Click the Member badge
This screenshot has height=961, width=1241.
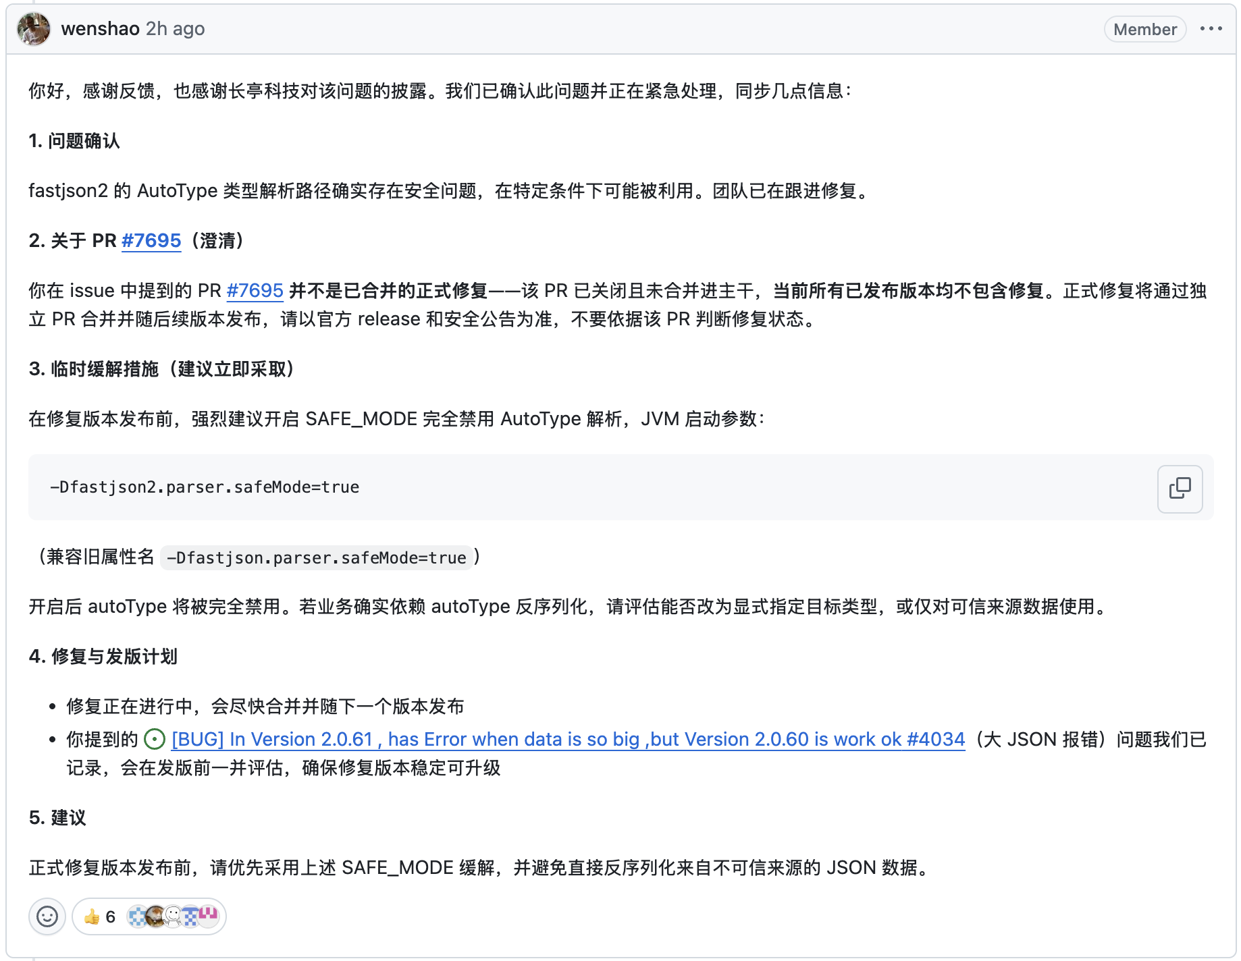coord(1144,29)
